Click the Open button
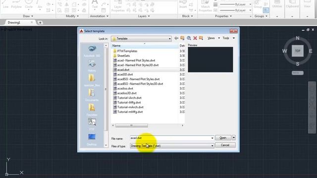 coord(223,137)
